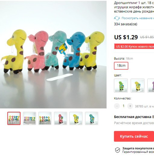Decrease quantity with the minus button
Viewport: 154px width, 156px height.
click(117, 106)
